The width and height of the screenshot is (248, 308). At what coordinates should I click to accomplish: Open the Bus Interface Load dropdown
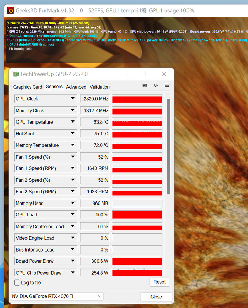click(x=73, y=249)
